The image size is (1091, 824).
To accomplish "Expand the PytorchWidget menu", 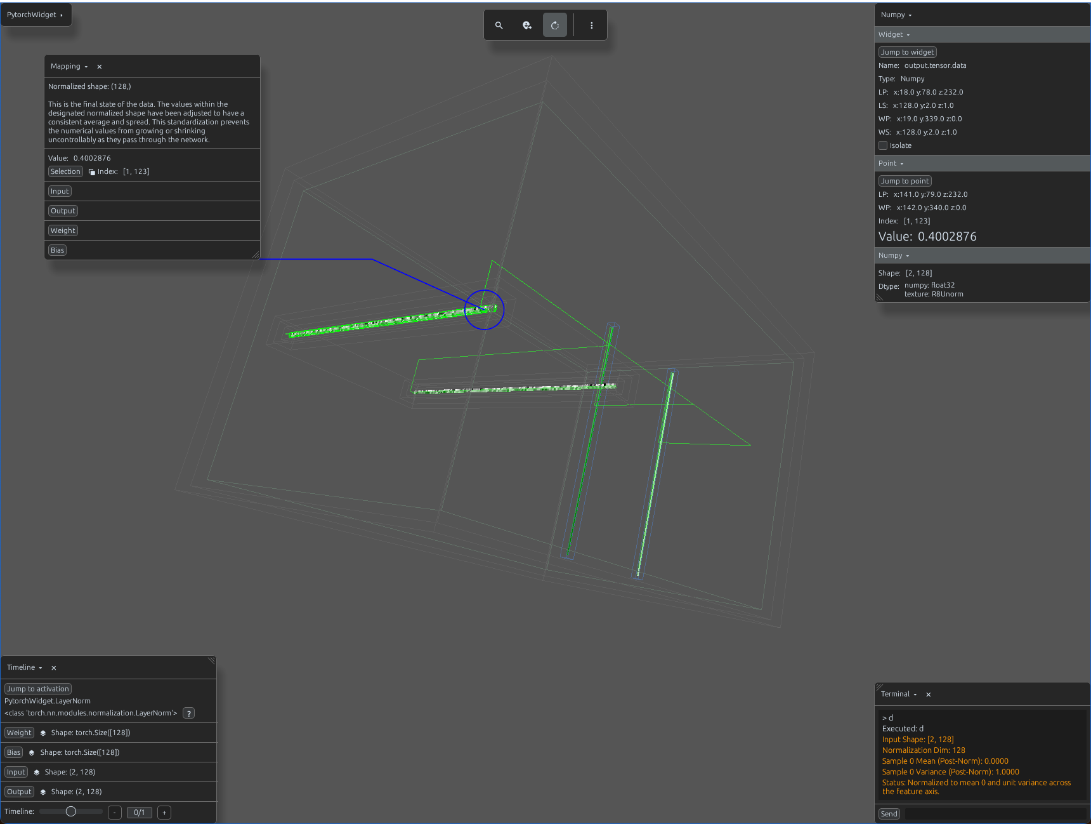I will [36, 15].
